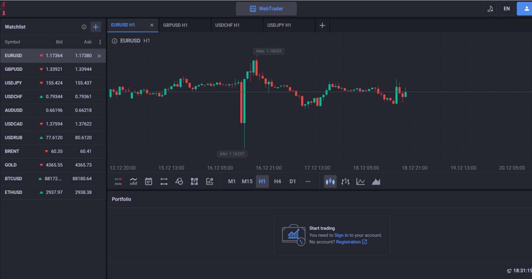Expand more timeframes with ellipsis button

point(308,182)
